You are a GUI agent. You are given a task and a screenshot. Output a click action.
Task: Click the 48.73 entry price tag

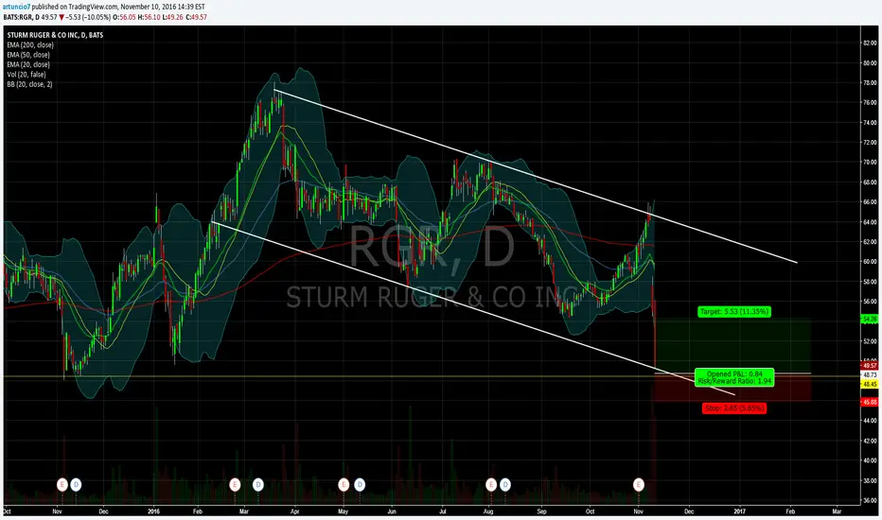point(870,375)
